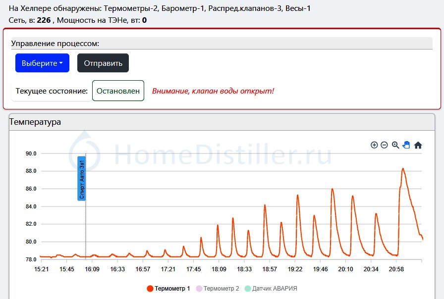
Task: Open the Выберите dropdown
Action: pos(42,63)
